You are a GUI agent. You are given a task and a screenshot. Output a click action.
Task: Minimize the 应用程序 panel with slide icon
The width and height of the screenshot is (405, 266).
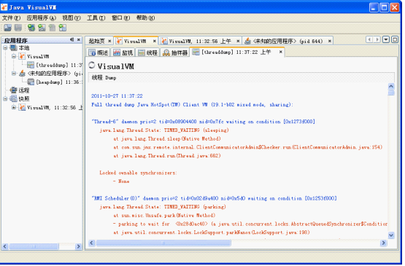pos(72,40)
